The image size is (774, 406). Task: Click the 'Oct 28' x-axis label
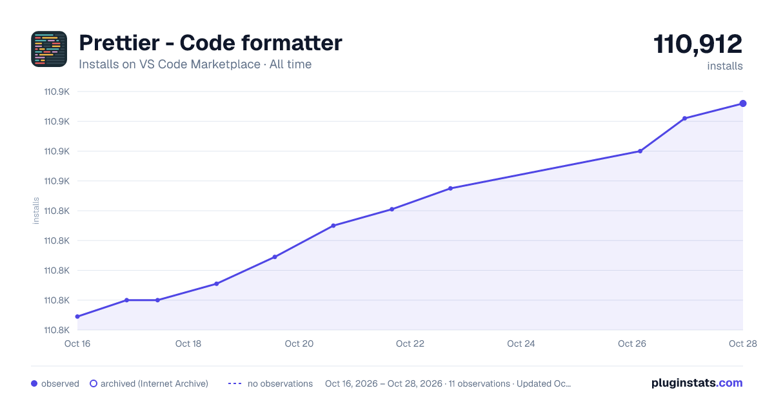coord(742,343)
